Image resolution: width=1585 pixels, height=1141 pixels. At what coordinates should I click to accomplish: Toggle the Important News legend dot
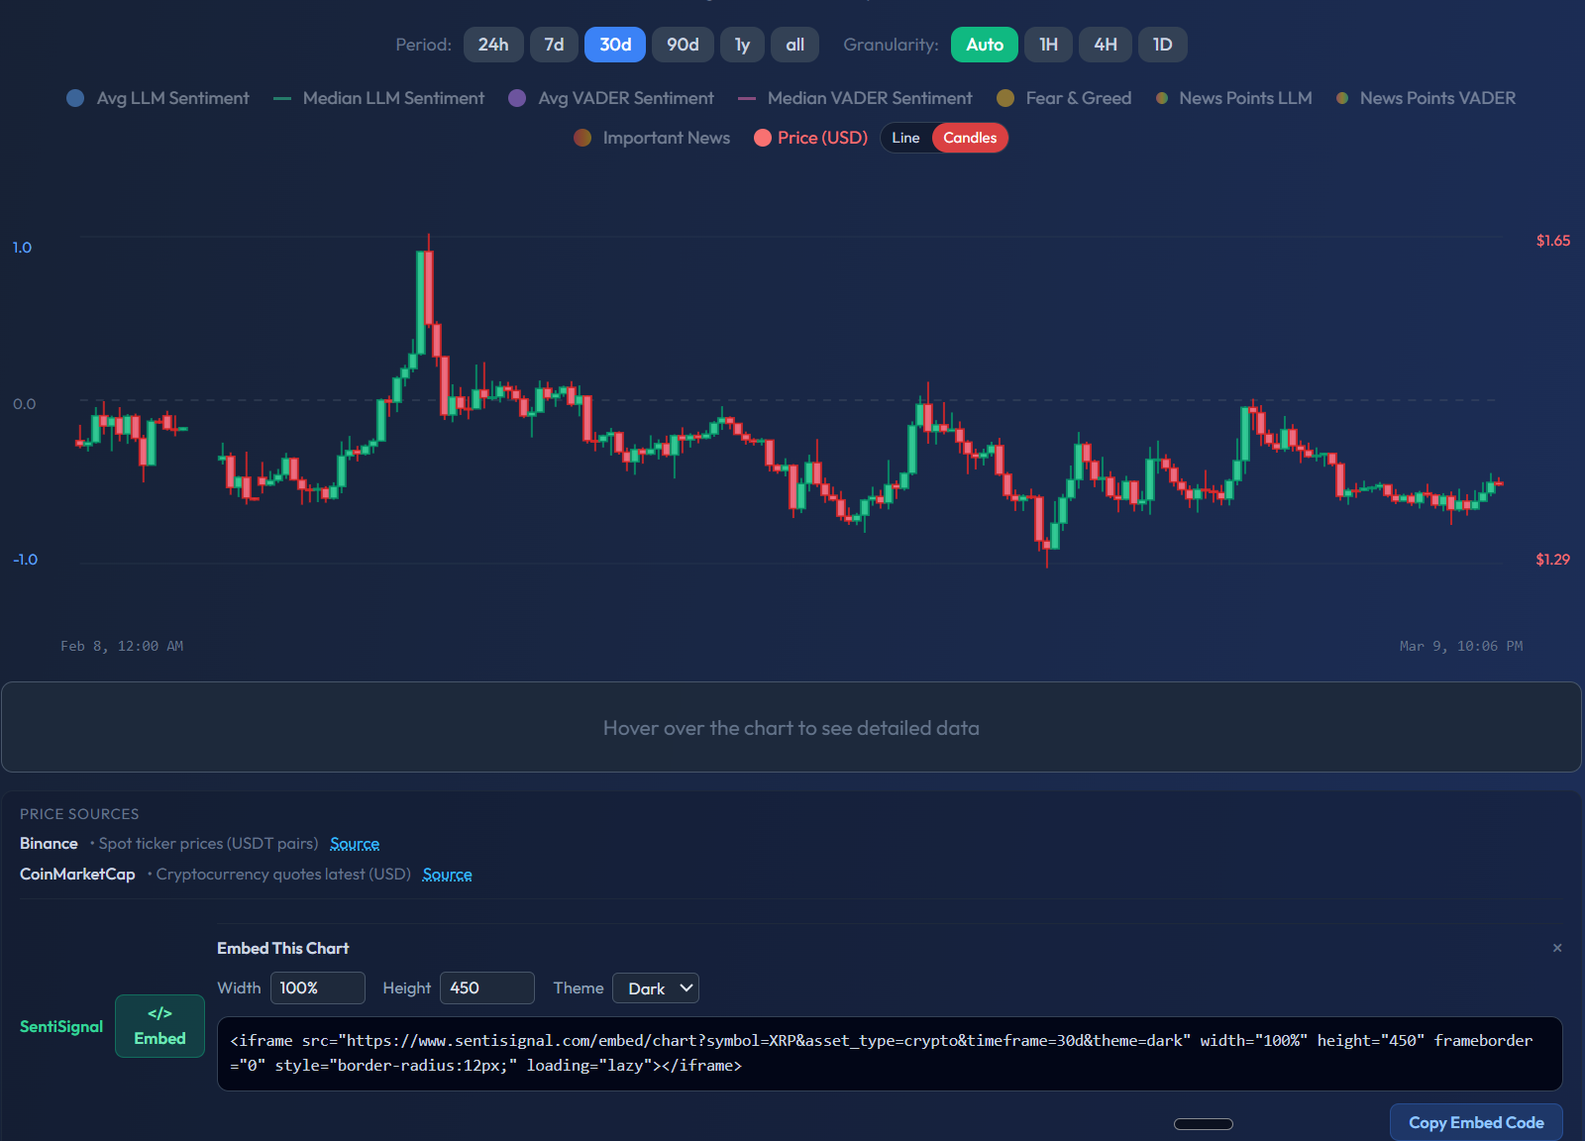click(582, 138)
